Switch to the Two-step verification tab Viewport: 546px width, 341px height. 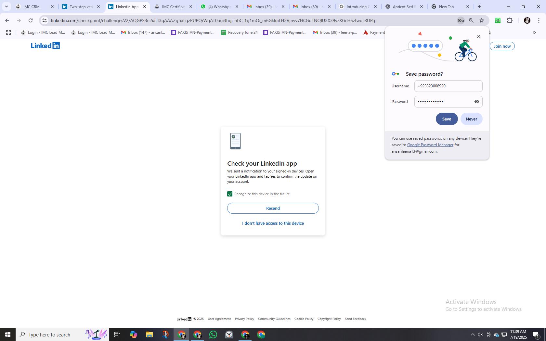(x=81, y=6)
